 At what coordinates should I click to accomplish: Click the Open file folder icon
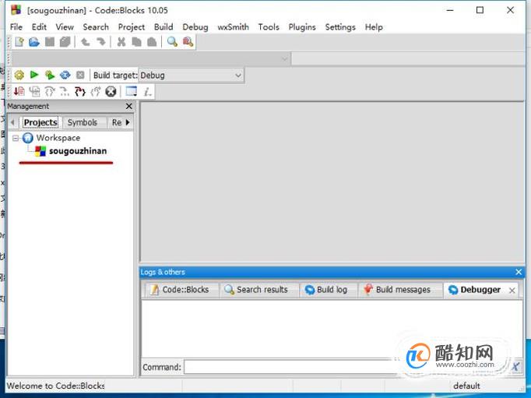click(34, 42)
